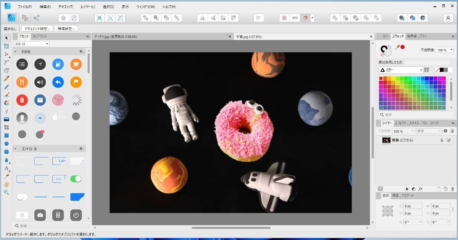Open the rotation R 0° dropdown
The width and height of the screenshot is (458, 240).
point(413,222)
